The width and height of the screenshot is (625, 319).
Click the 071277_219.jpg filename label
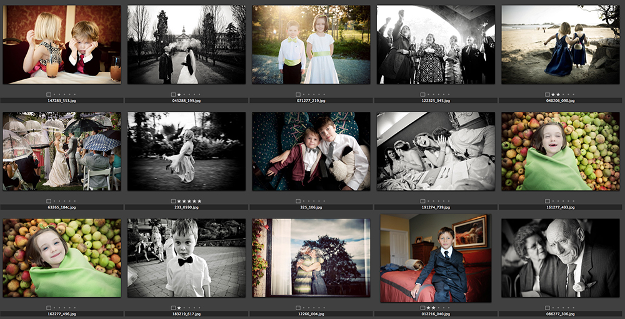311,101
